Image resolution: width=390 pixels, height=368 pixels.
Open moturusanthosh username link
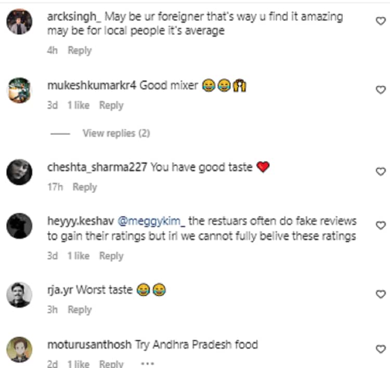tap(89, 344)
